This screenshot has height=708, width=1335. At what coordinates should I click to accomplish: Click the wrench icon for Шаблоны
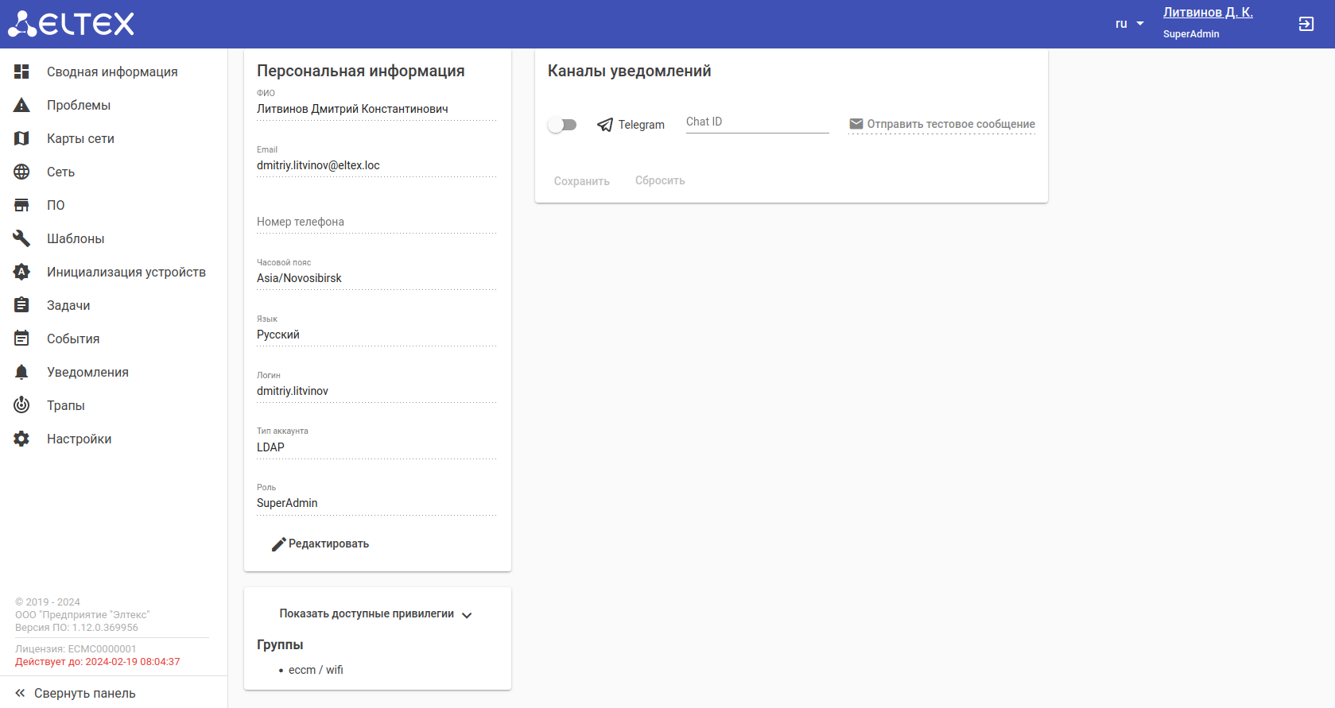[x=21, y=238]
